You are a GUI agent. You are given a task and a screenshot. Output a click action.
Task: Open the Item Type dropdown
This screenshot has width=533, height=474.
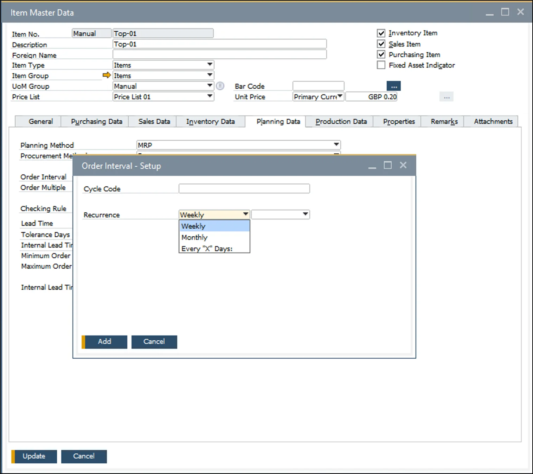(210, 65)
